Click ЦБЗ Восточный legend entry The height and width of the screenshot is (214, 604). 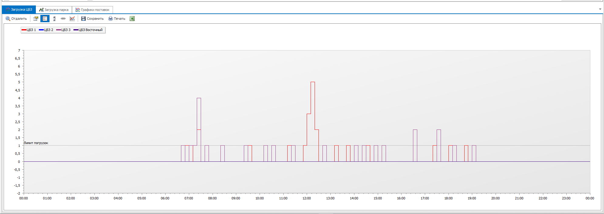[88, 30]
